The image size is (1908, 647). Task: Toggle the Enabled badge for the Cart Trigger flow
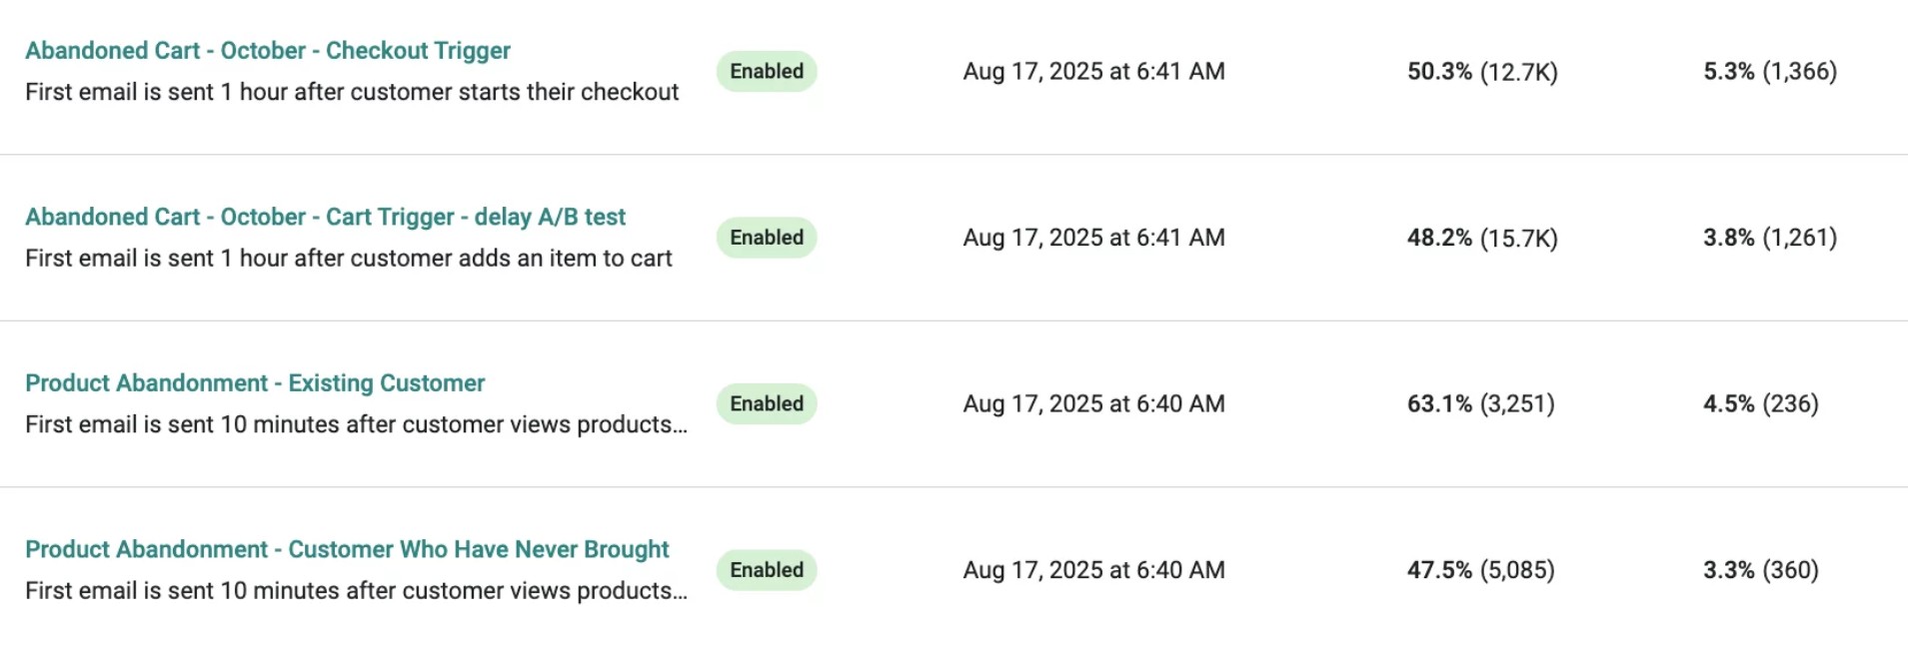[766, 238]
